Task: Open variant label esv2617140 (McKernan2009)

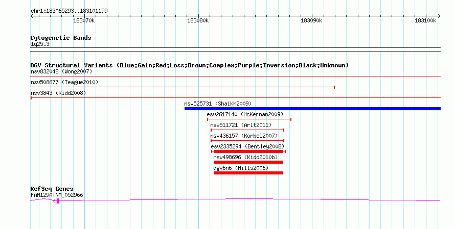Action: coord(245,114)
